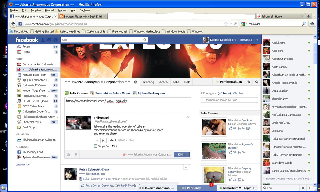Click the Pesan messages icon in the left sidebar
This screenshot has height=192, width=320.
tap(19, 46)
